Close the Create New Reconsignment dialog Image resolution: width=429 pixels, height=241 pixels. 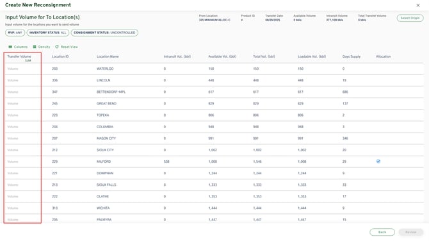point(417,5)
